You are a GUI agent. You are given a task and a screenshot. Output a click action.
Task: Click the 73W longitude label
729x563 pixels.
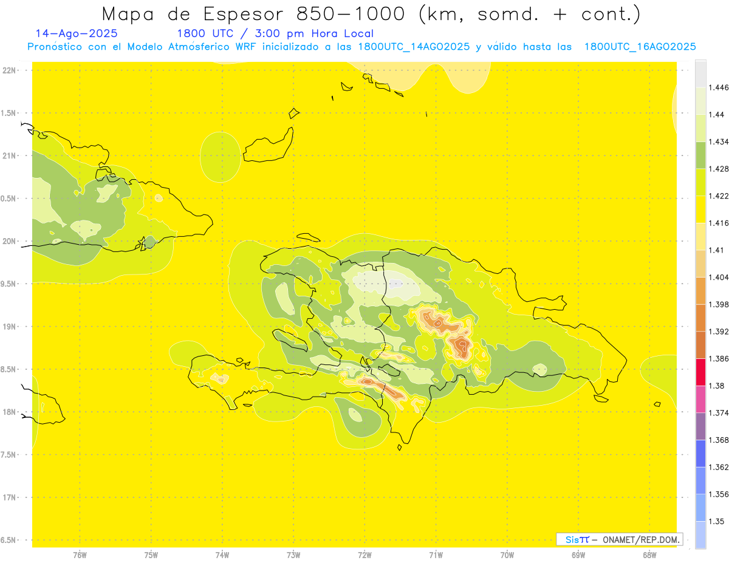click(x=293, y=555)
